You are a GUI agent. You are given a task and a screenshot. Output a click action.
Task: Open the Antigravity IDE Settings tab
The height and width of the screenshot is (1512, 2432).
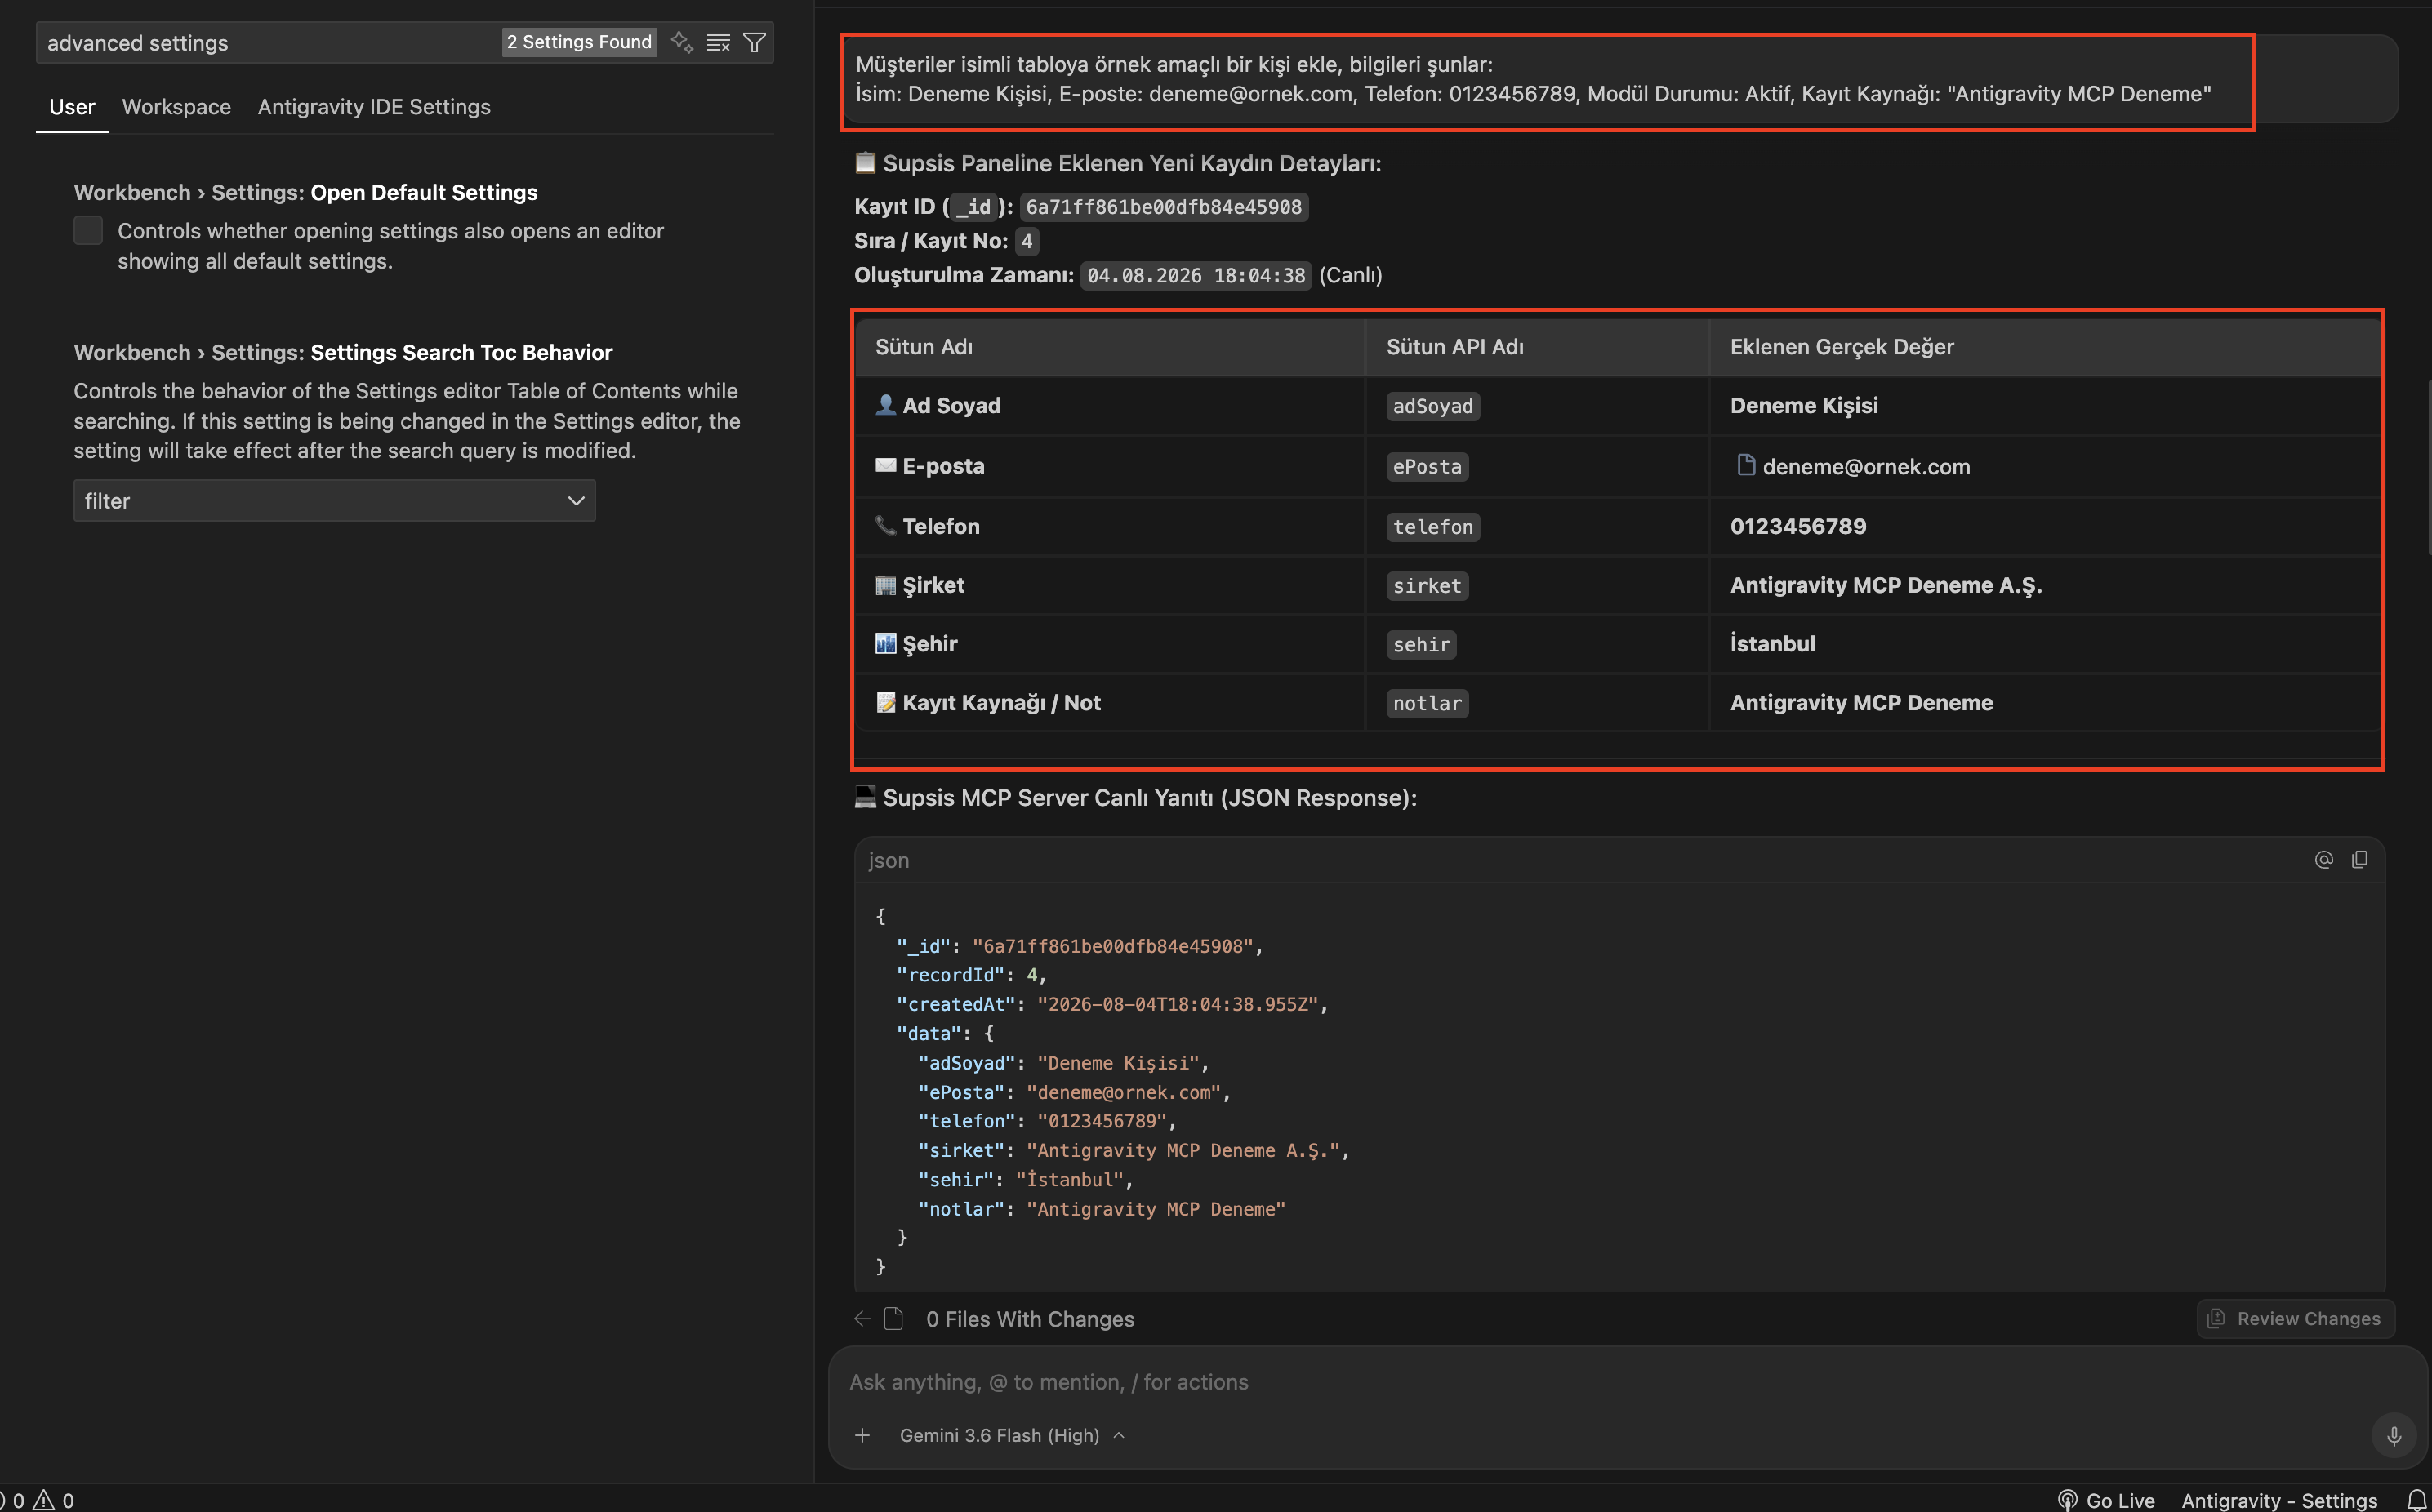click(374, 107)
